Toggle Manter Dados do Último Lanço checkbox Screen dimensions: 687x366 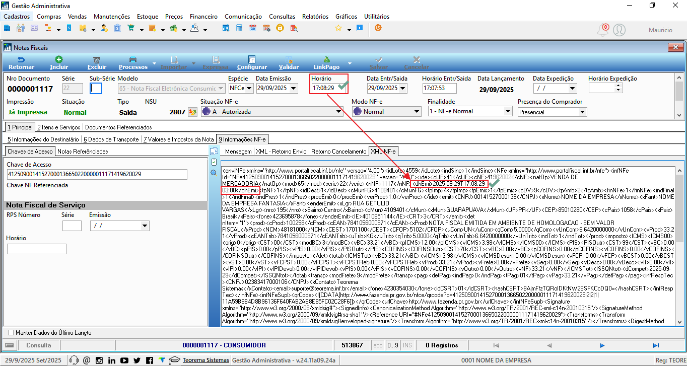click(11, 333)
